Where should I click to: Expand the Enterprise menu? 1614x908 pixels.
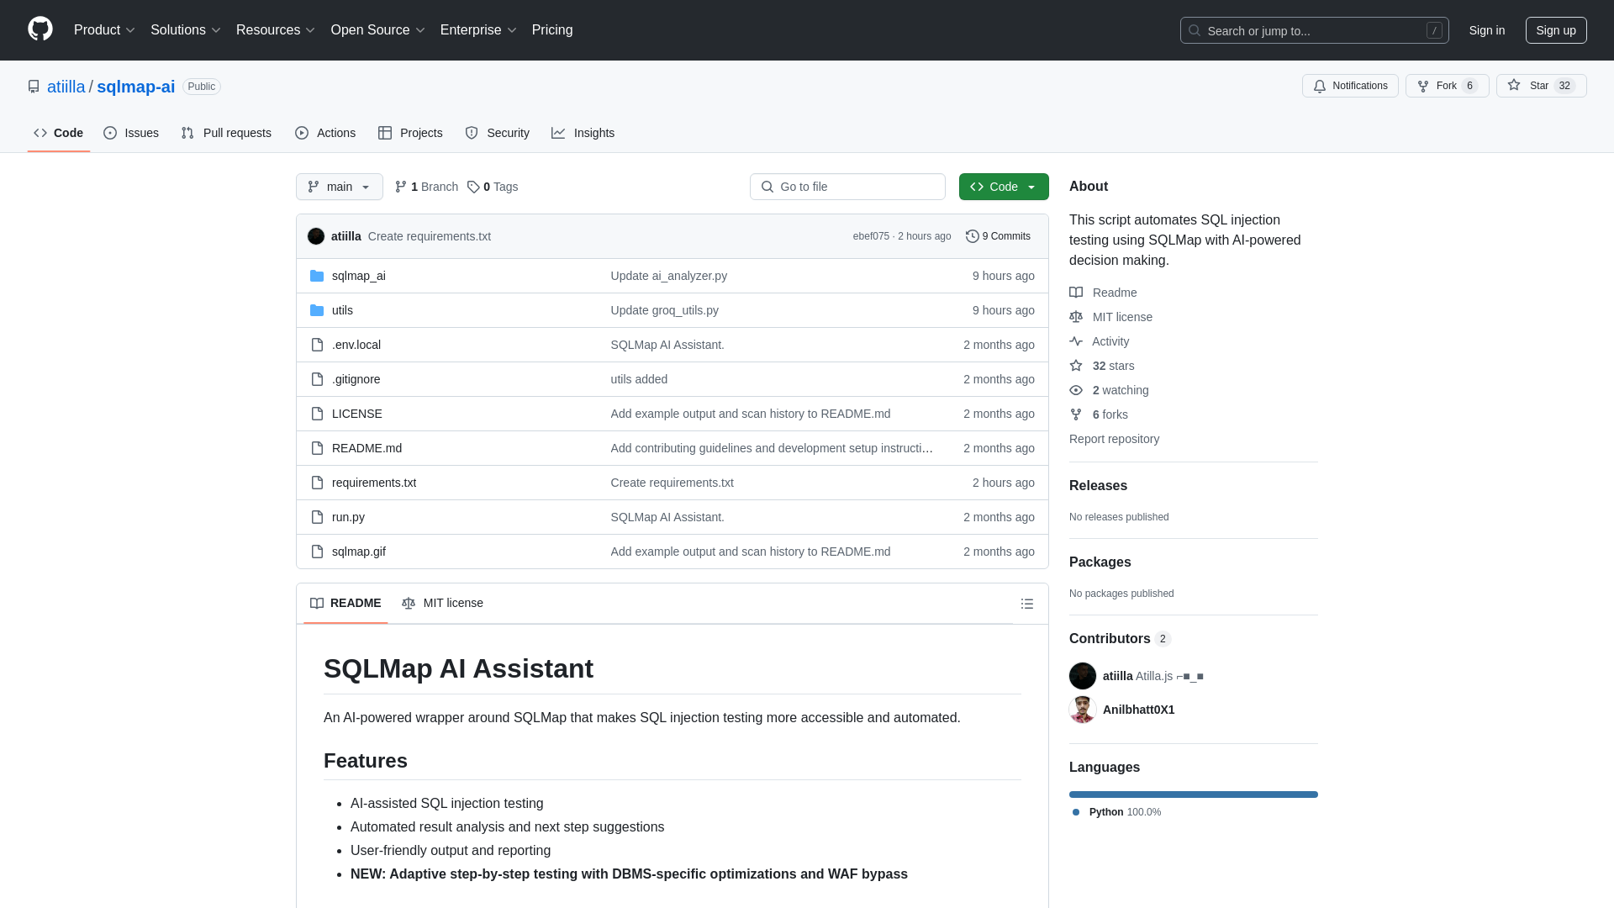477,29
